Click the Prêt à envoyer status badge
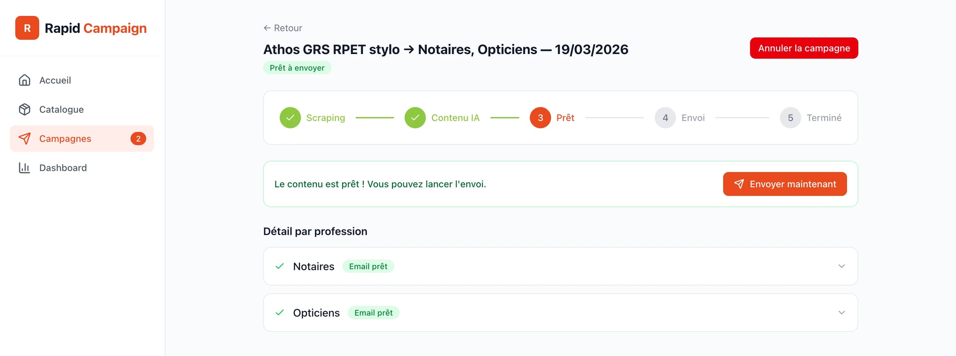 [x=297, y=67]
